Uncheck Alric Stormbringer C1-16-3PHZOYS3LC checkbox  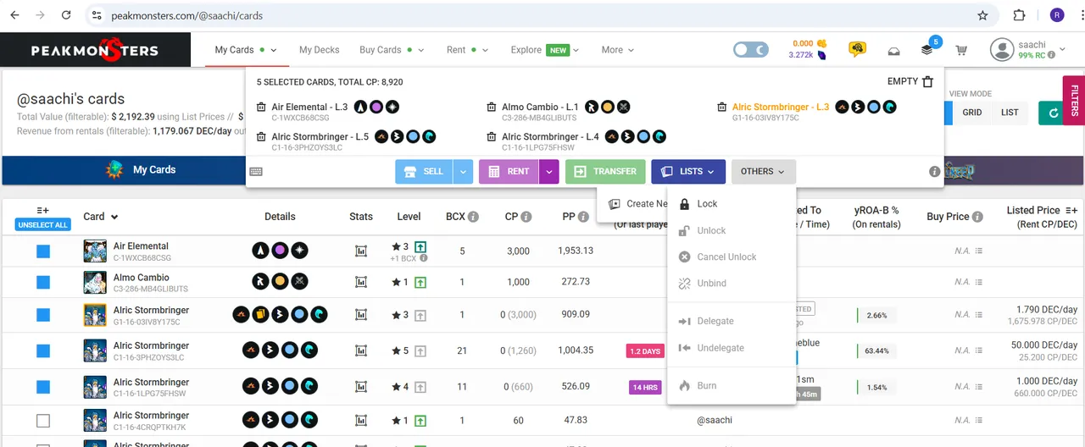coord(43,350)
